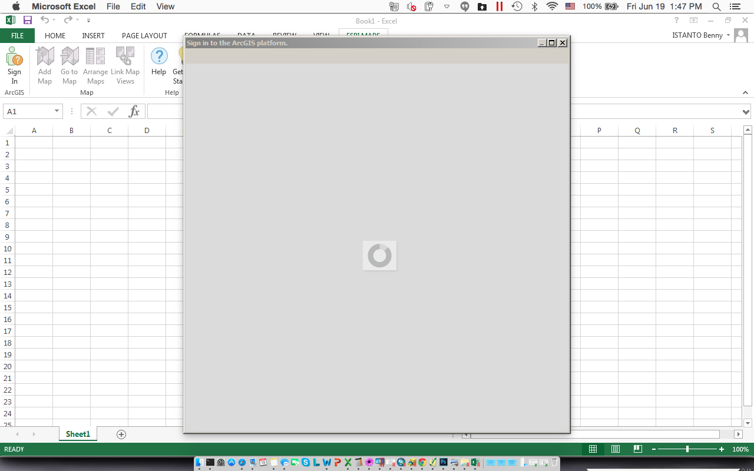
Task: Open Spotlight search in menu bar
Action: coord(716,6)
